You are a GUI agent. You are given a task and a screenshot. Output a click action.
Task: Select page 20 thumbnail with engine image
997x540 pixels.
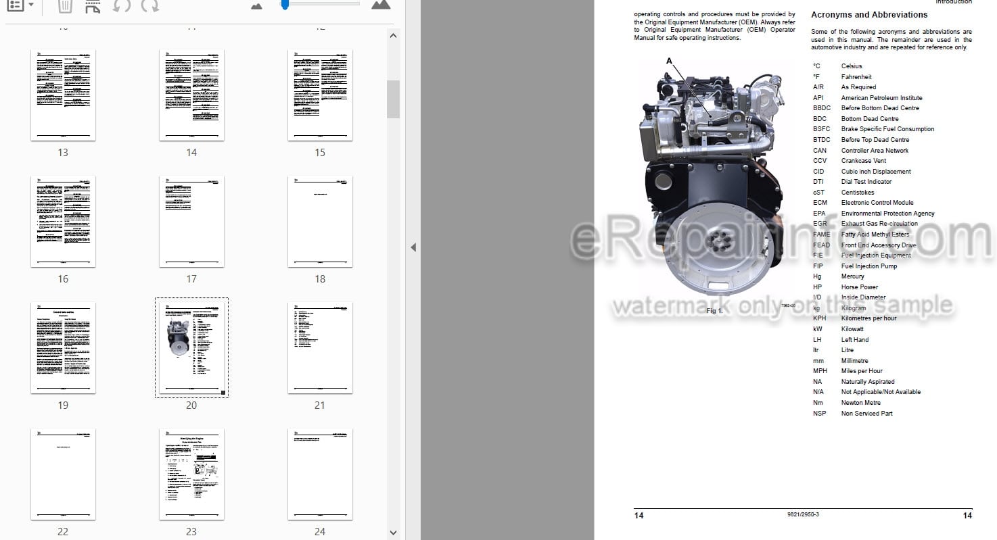click(x=191, y=347)
